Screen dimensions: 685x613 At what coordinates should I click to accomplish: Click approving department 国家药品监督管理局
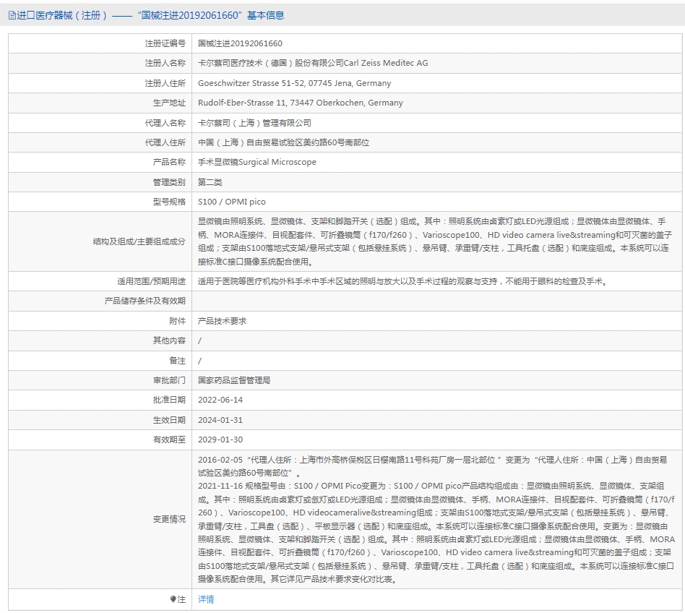click(234, 380)
